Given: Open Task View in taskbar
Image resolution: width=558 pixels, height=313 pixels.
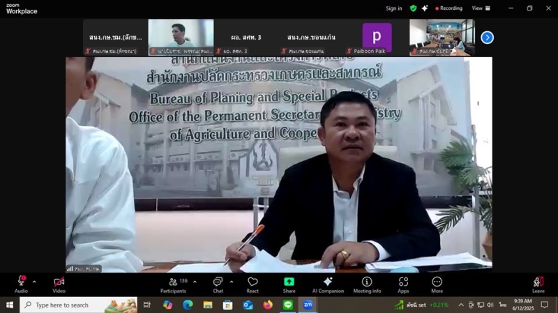Looking at the screenshot, I should (x=146, y=305).
